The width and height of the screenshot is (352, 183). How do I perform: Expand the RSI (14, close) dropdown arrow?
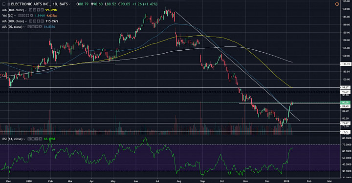click(24, 139)
